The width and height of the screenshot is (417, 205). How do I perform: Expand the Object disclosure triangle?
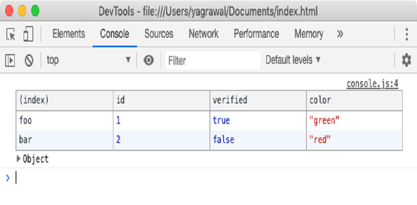[18, 159]
